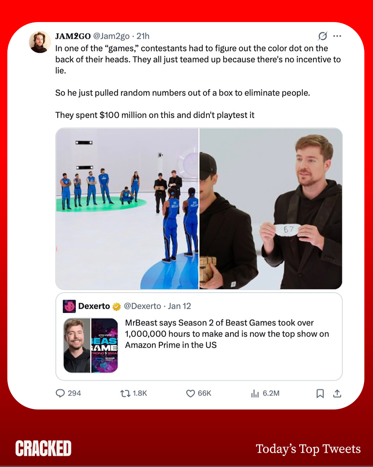Open view analytics bar chart icon
This screenshot has width=373, height=467.
pyautogui.click(x=255, y=393)
